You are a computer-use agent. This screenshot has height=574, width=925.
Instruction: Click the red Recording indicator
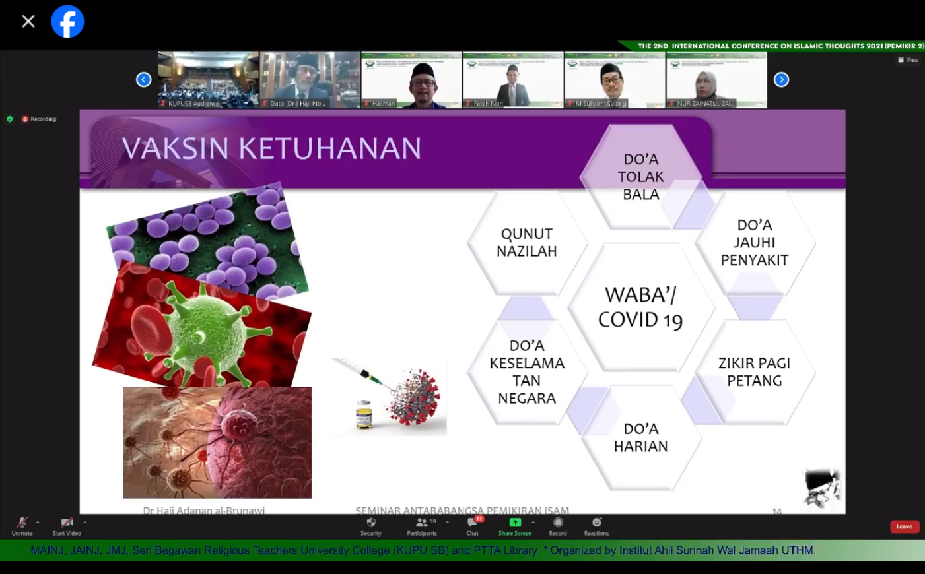pyautogui.click(x=39, y=119)
